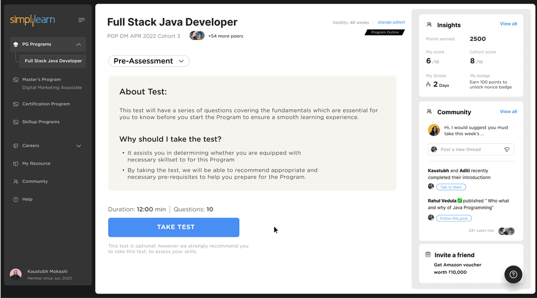The width and height of the screenshot is (537, 298).
Task: Open PG Programs menu item
Action: 48,45
